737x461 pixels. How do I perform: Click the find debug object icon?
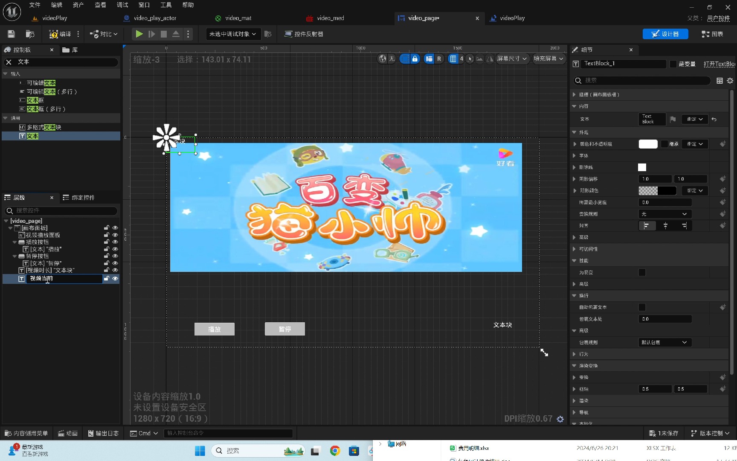pyautogui.click(x=268, y=34)
